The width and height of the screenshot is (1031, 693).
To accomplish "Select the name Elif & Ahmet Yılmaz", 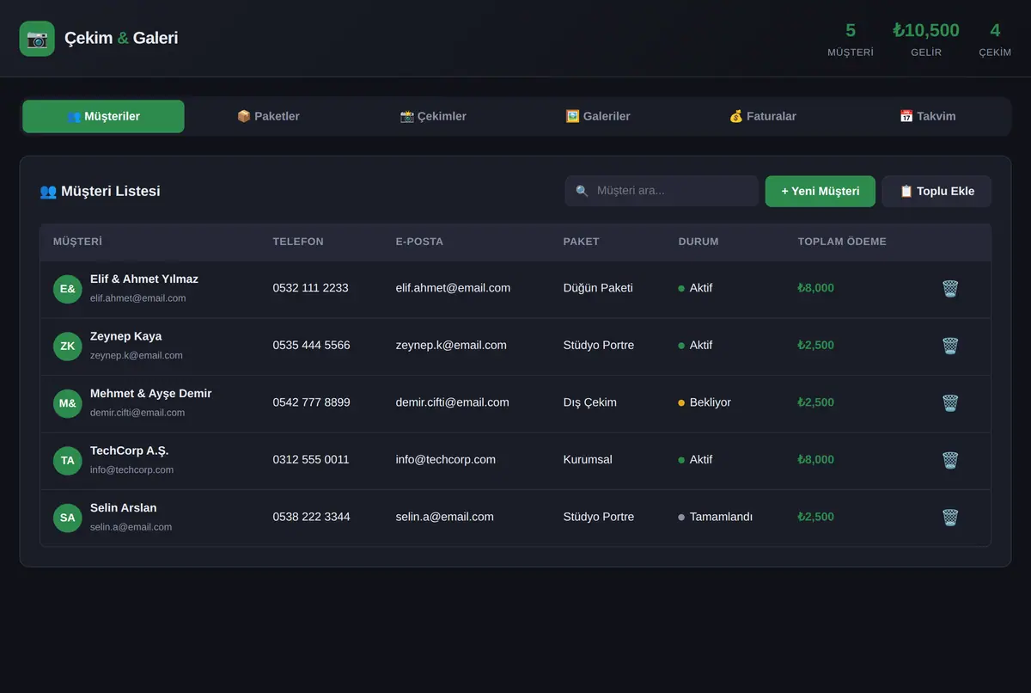I will 144,279.
